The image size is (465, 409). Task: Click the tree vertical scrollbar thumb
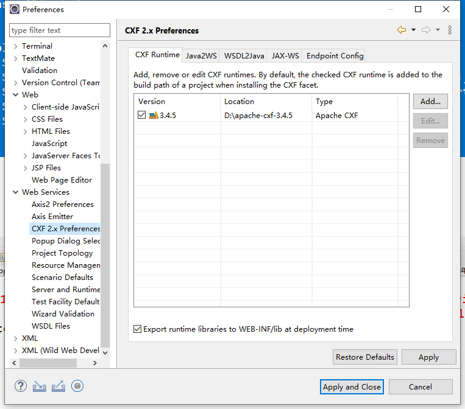[x=105, y=254]
